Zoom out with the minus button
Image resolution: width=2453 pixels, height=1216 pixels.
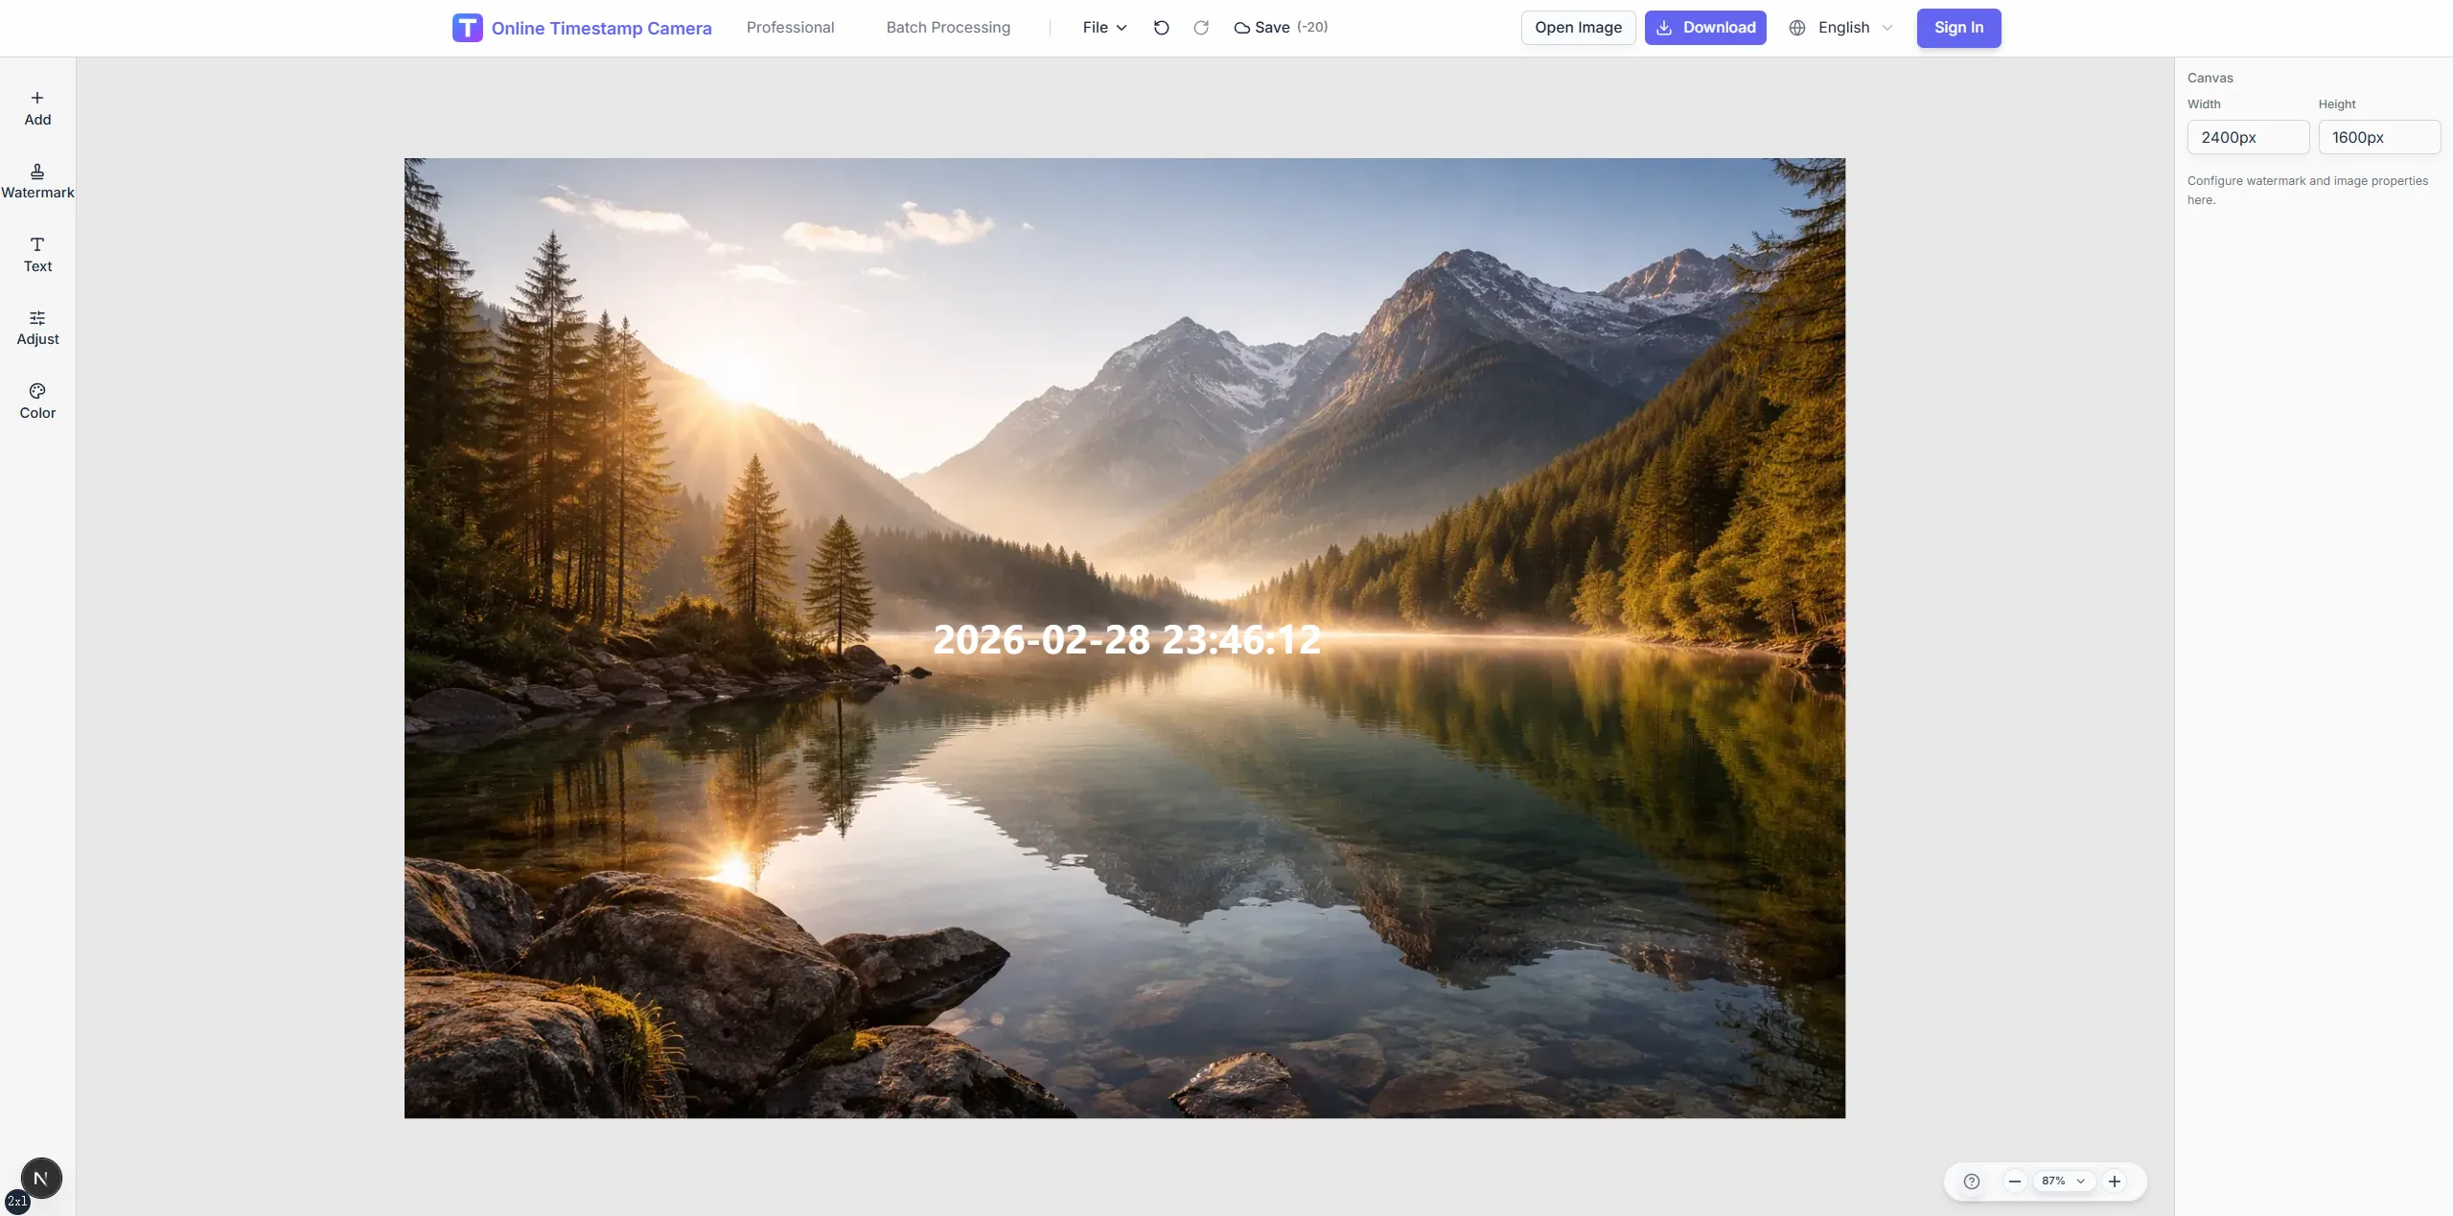tap(2014, 1182)
